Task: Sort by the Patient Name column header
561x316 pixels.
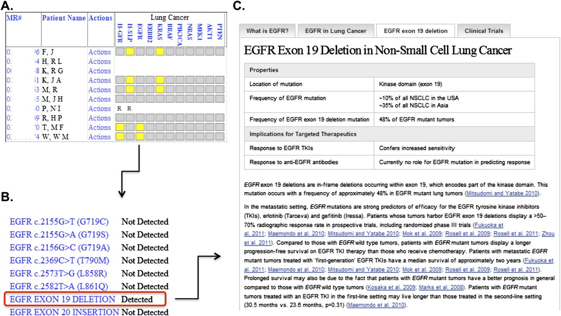Action: [64, 18]
